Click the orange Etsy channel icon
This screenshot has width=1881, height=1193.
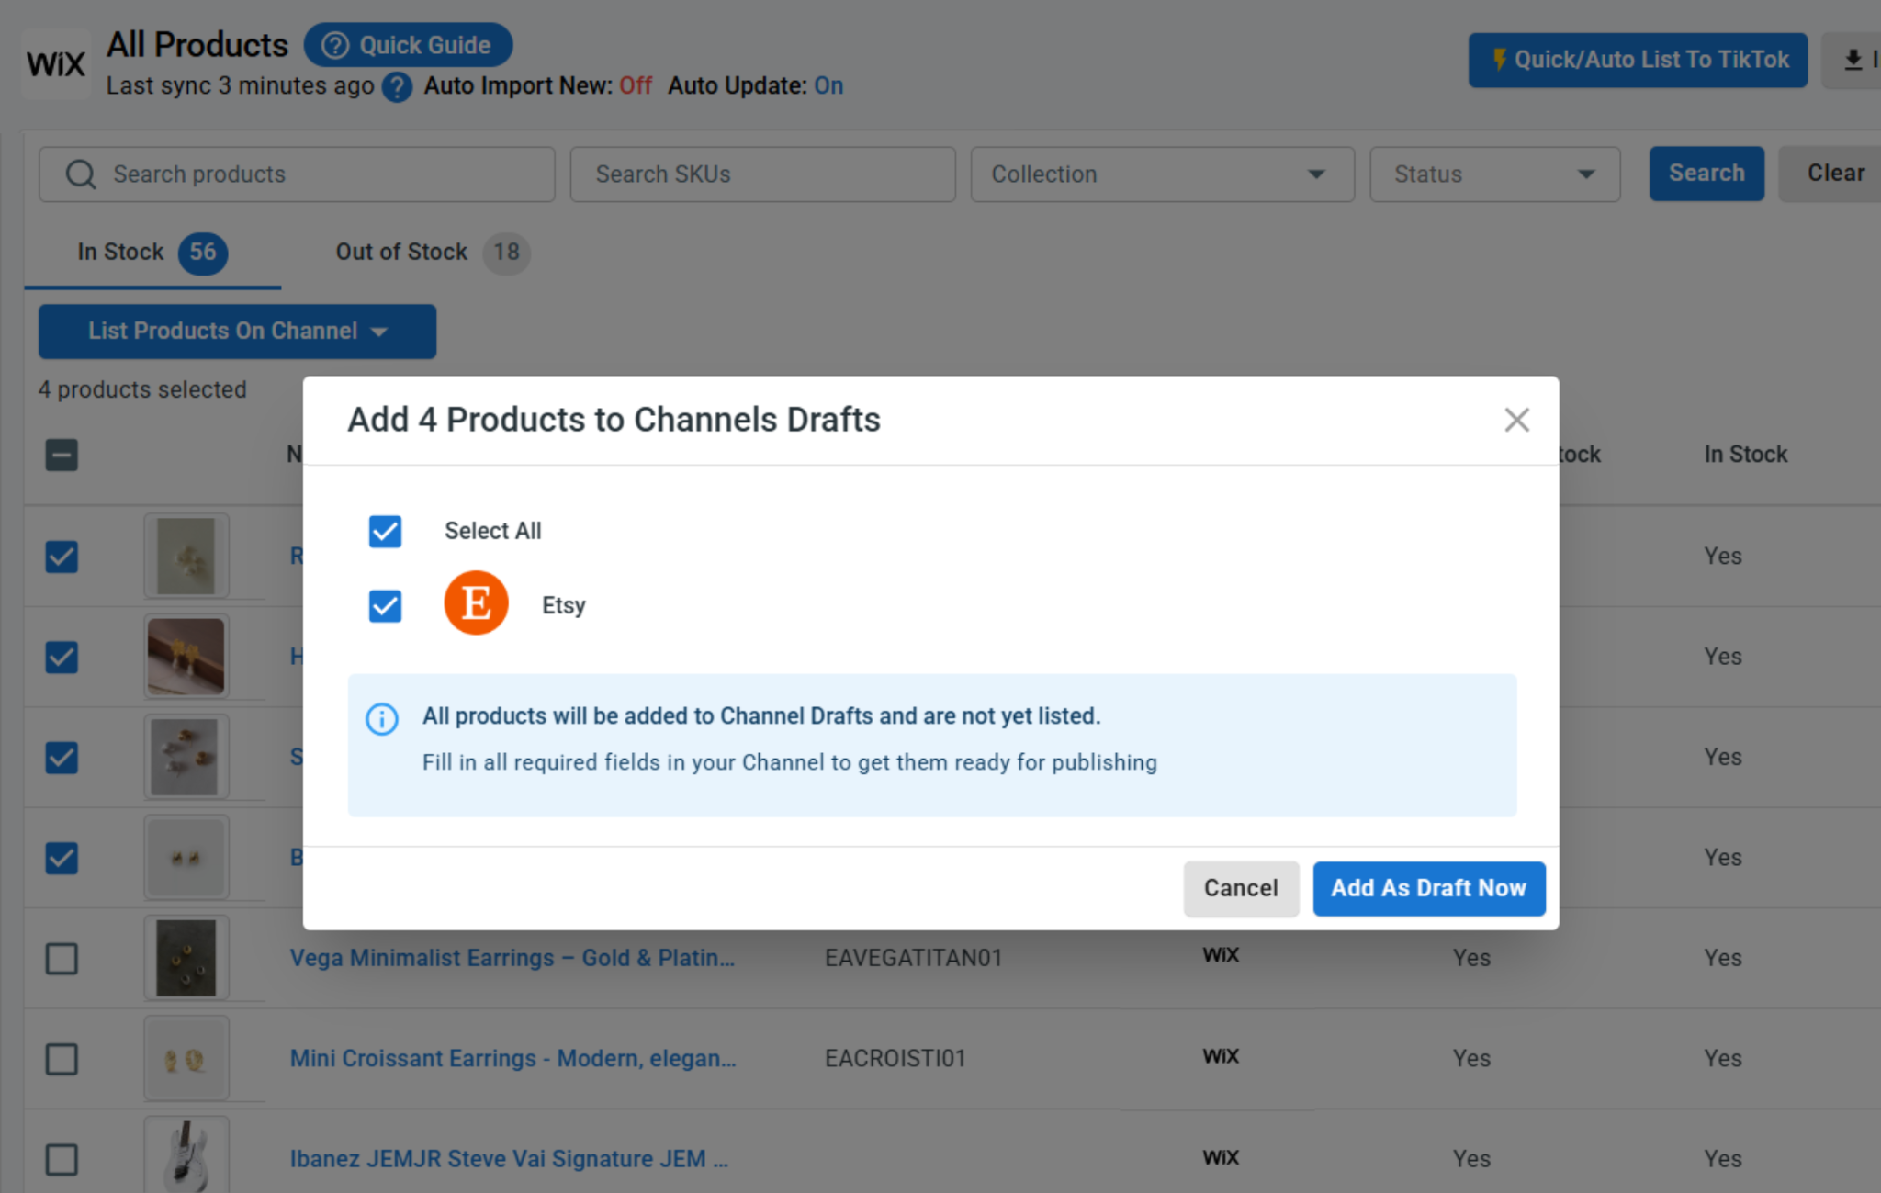click(476, 603)
